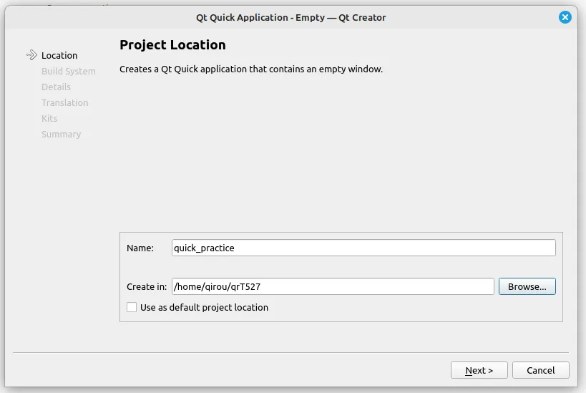Click the Create in path field
586x393 pixels.
[333, 286]
